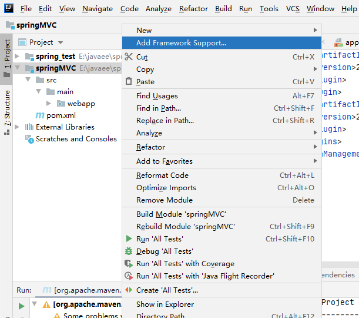Click the Cut scissors icon

coord(129,57)
